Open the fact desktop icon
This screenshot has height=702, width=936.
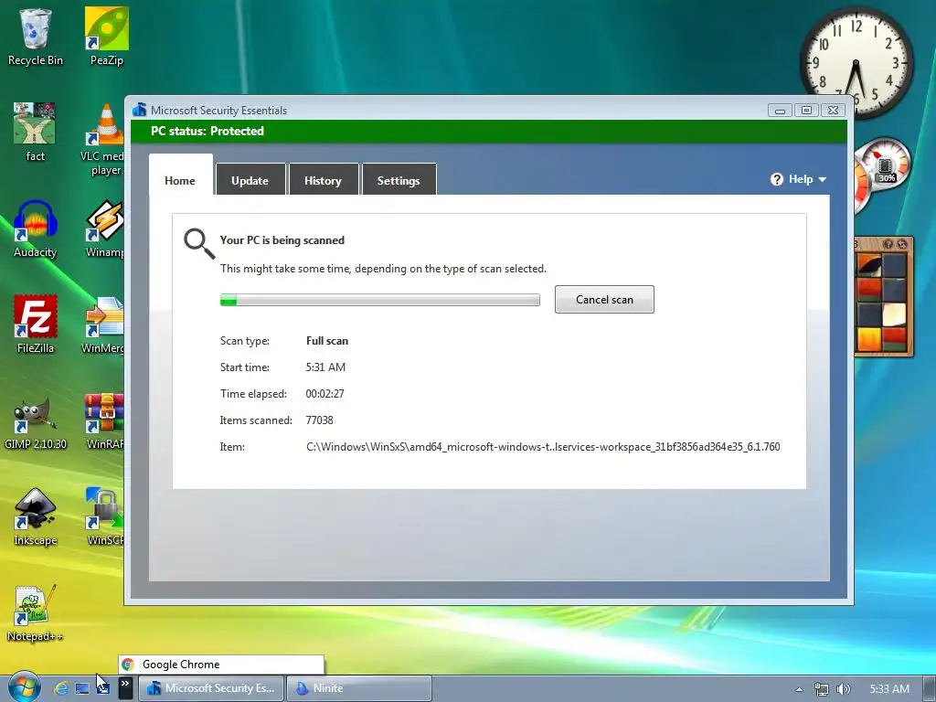point(36,133)
